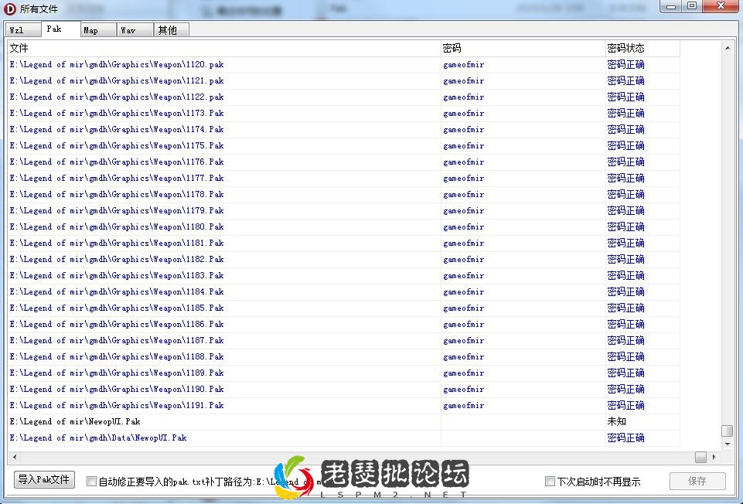Select the Wav tab
The height and width of the screenshot is (504, 743).
[134, 29]
